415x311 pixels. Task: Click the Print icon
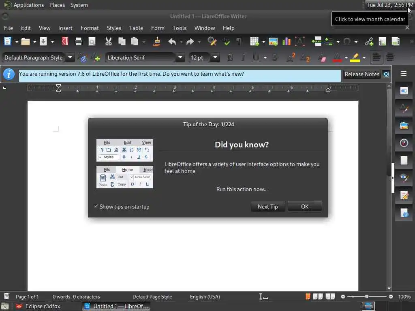coord(78,42)
